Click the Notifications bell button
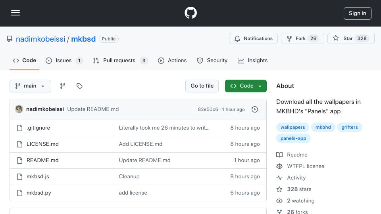 point(253,38)
